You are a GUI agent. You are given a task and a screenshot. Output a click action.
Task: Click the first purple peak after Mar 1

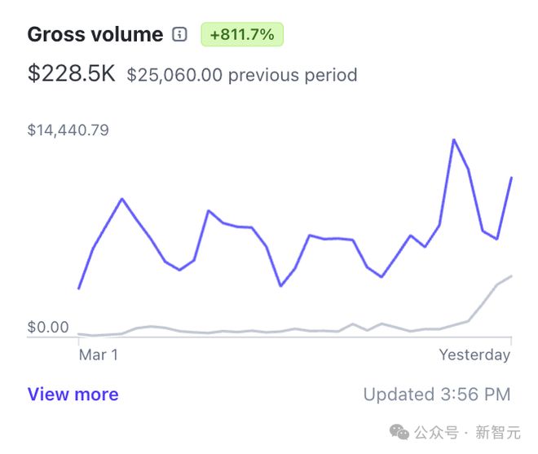[122, 199]
